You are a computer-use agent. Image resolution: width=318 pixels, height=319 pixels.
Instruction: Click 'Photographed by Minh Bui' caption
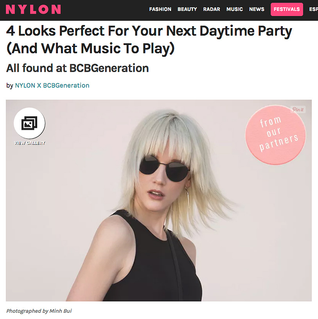39,311
